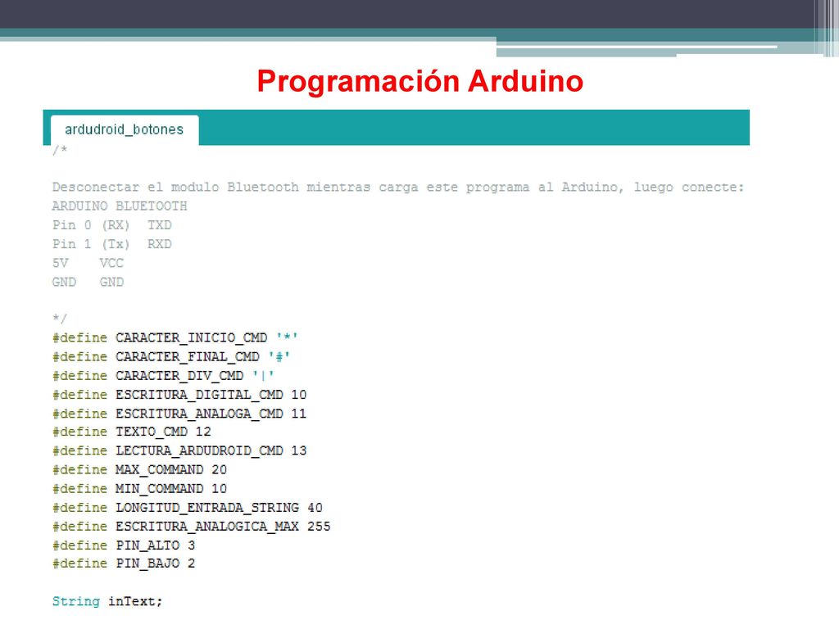Click the Pin 0 (RX) TXD line

click(111, 225)
